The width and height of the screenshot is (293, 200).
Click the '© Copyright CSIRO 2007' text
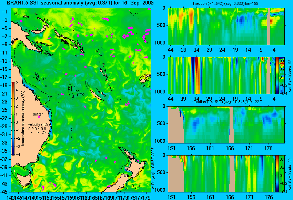pos(153,168)
